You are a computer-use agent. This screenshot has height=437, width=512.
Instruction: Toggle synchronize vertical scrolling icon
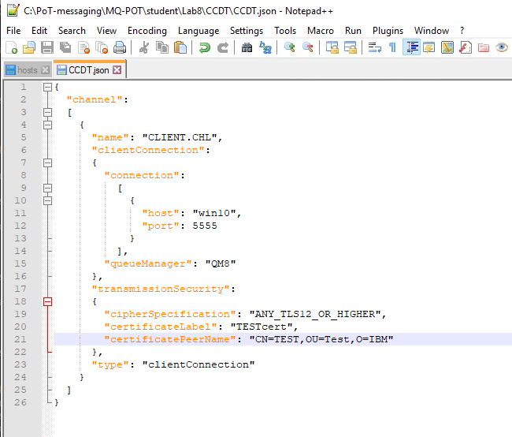pos(332,48)
